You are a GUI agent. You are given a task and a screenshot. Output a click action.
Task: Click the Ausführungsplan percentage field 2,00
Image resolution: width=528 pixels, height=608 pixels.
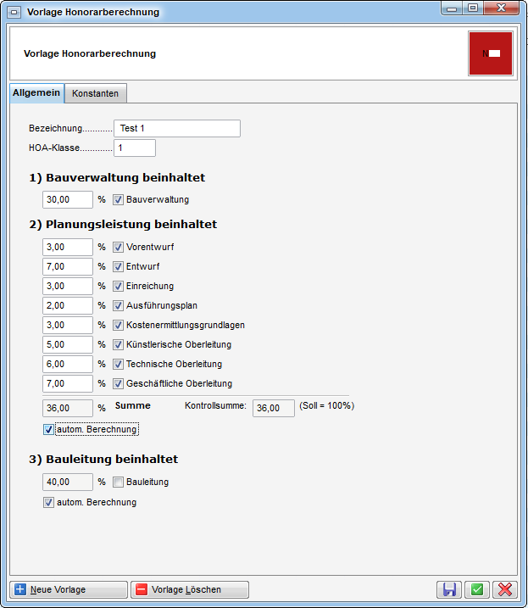[x=68, y=305]
